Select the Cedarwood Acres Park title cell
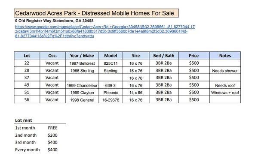The height and width of the screenshot is (159, 258). pos(96,13)
